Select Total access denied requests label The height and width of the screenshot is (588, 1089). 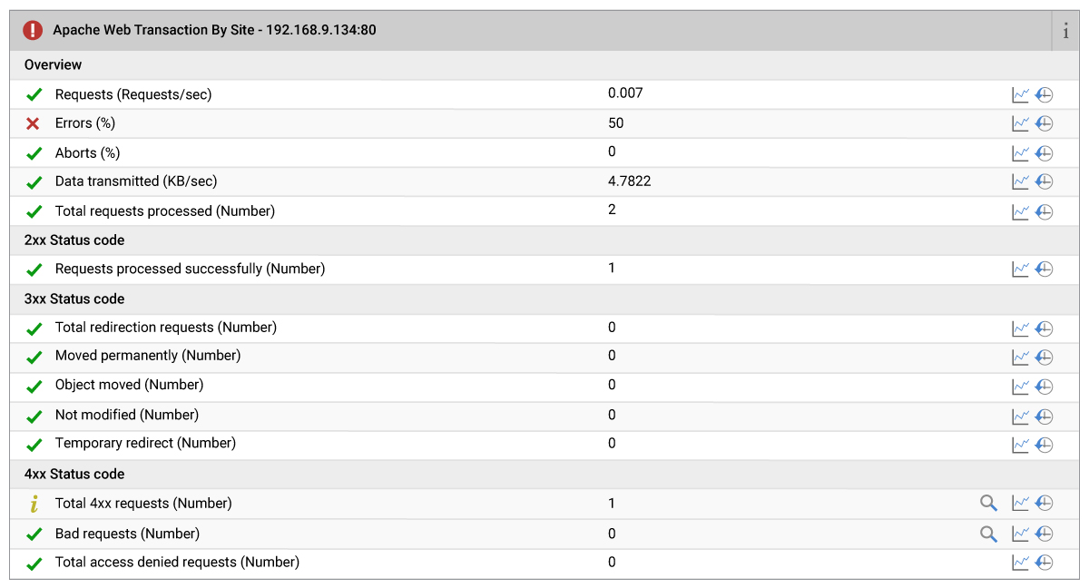tap(177, 562)
